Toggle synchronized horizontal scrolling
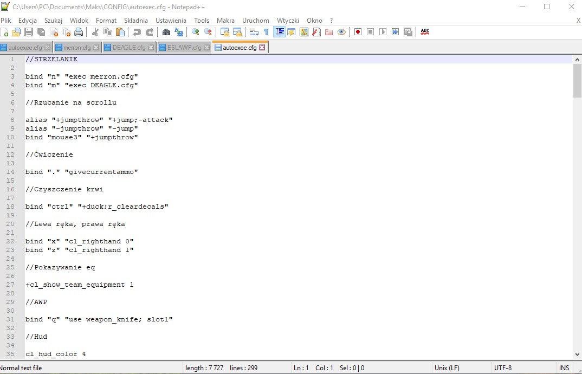Screen dimensions: 582x374 (237, 33)
